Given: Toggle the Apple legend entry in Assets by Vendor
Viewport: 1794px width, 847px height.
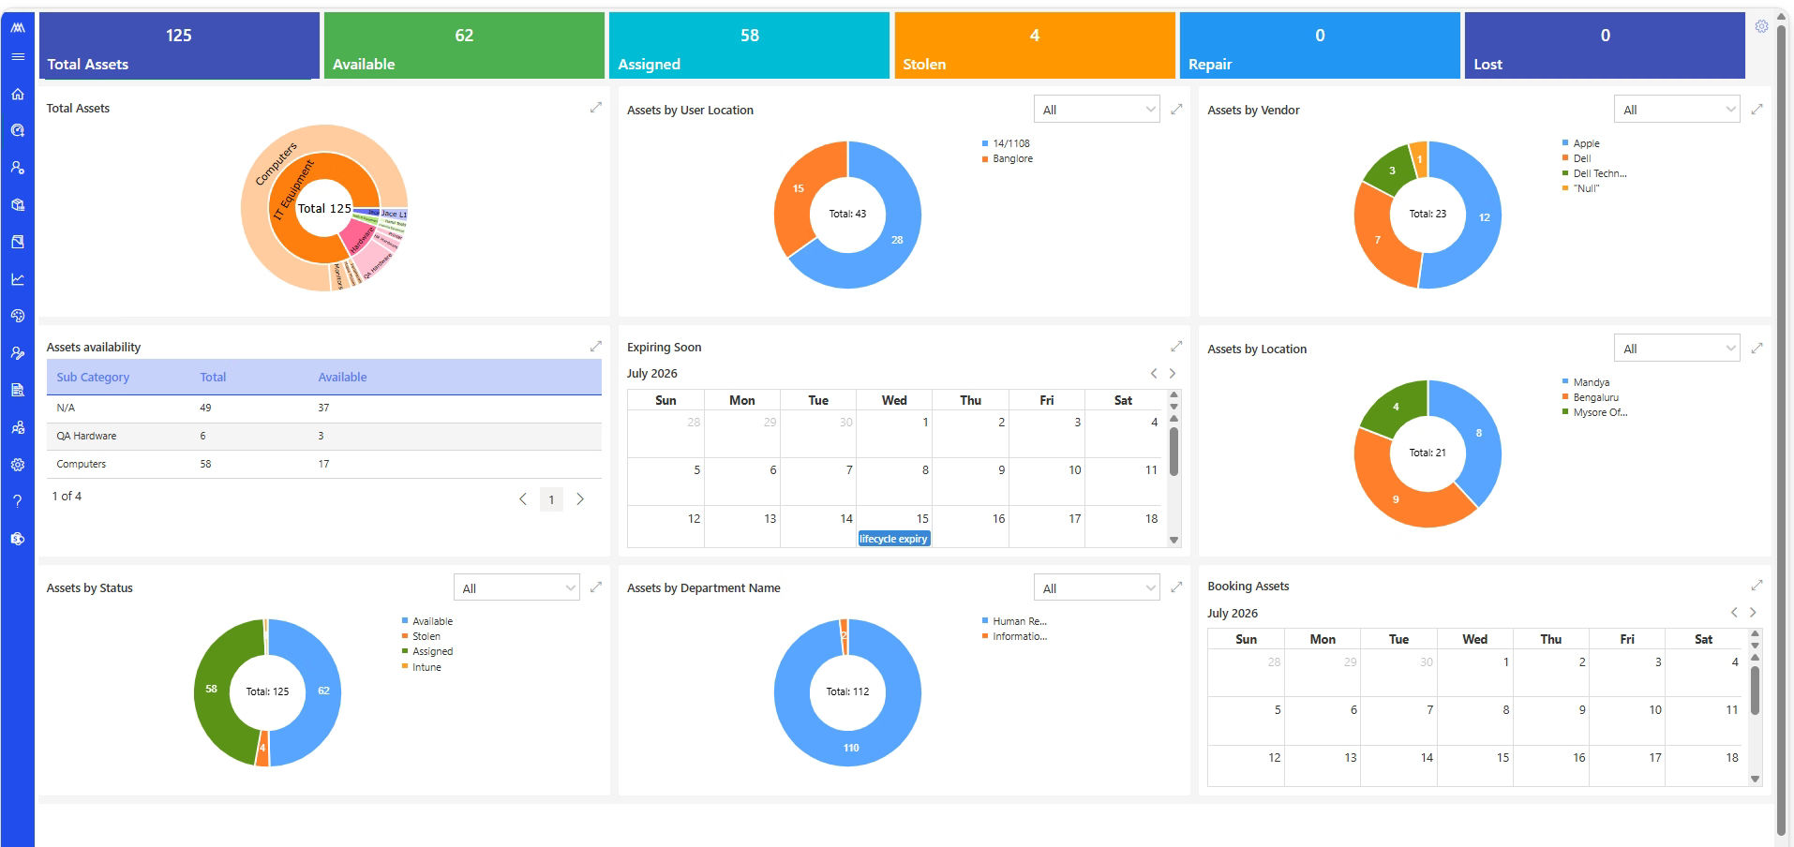Looking at the screenshot, I should tap(1581, 143).
